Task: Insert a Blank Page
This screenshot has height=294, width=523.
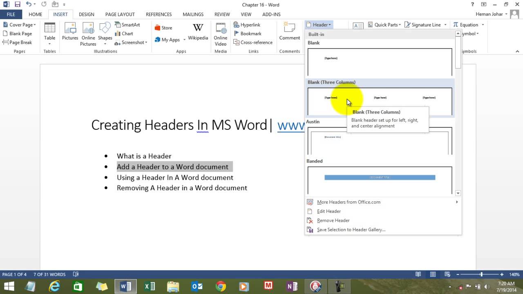Action: pos(18,34)
